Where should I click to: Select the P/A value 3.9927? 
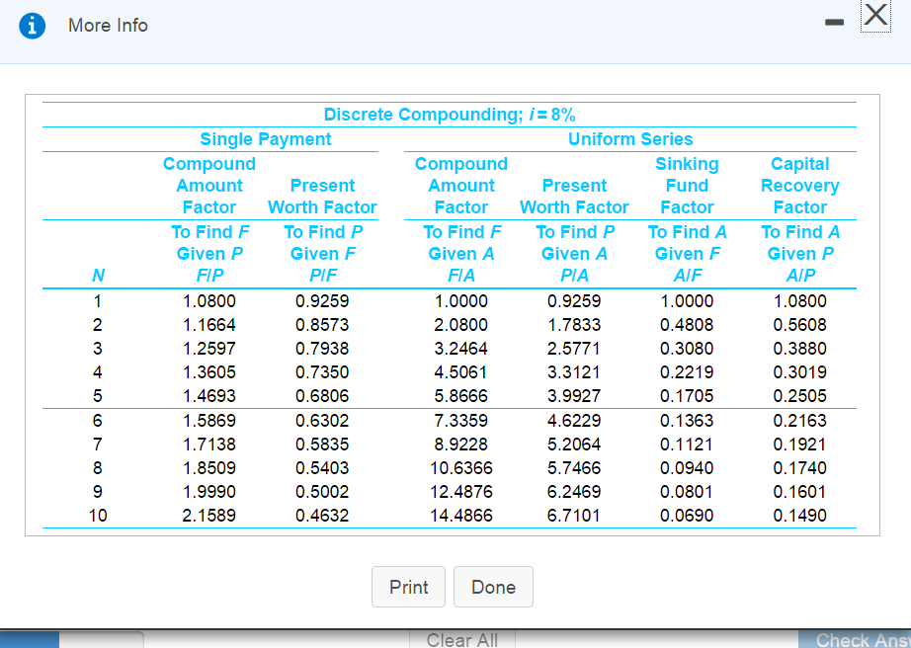[574, 396]
